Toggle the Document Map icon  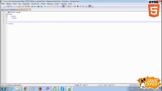coord(69,6)
